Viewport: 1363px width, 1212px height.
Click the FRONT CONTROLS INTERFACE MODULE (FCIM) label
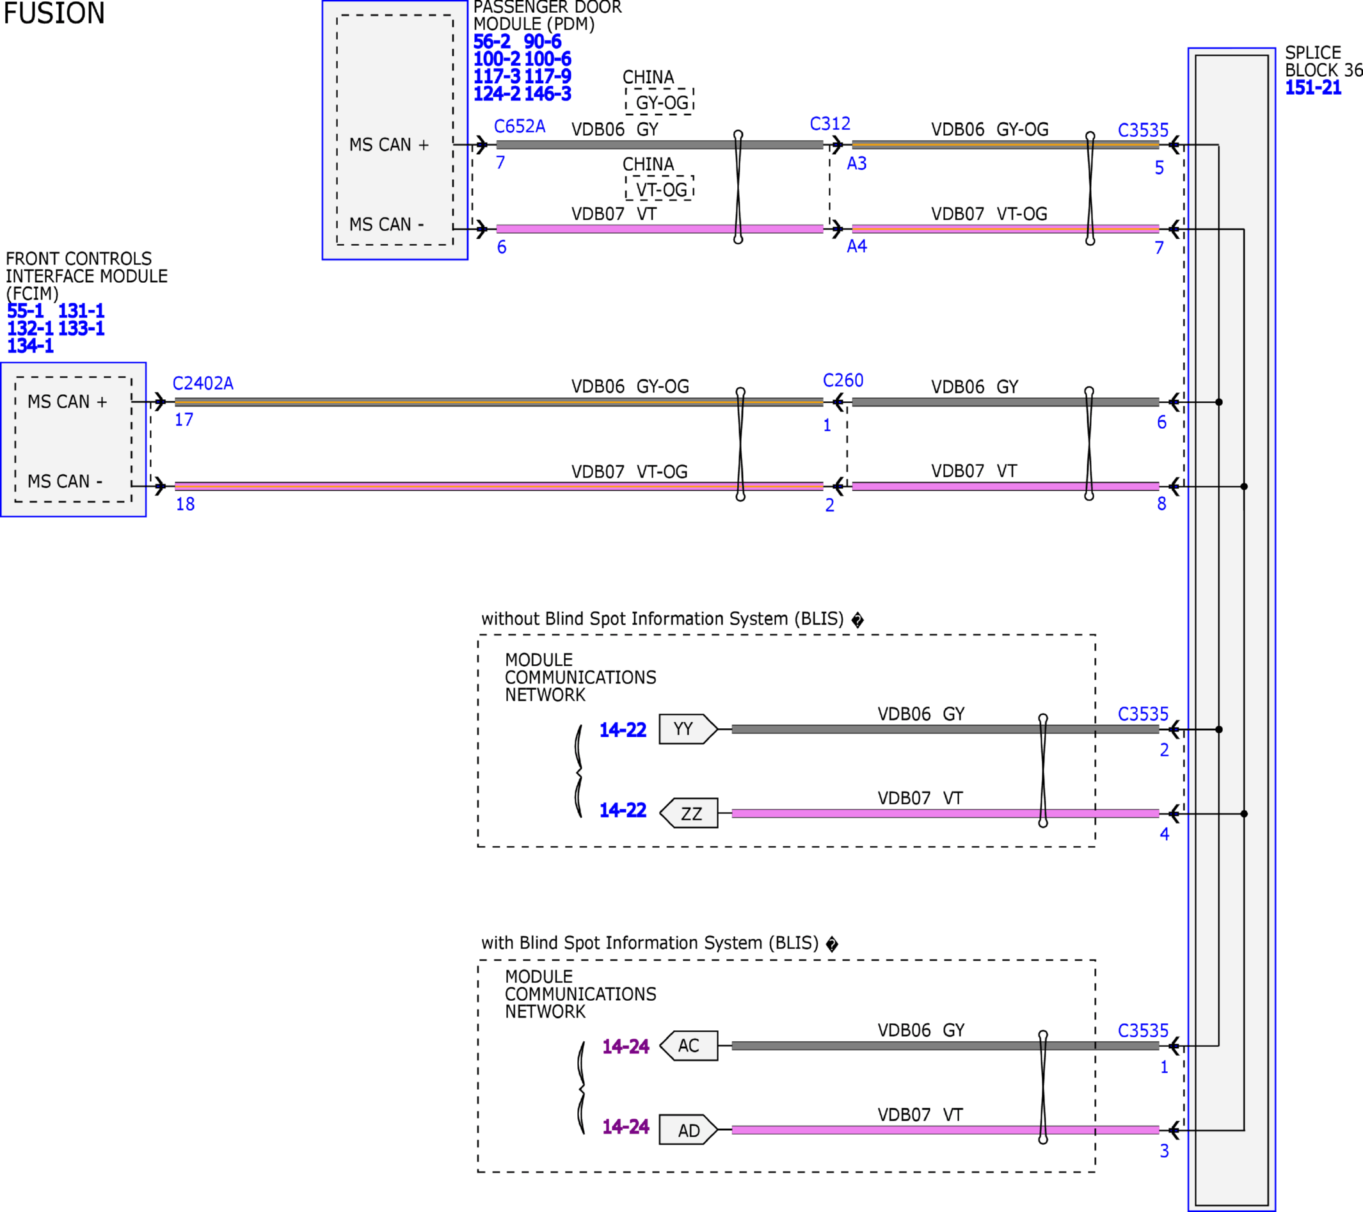point(86,276)
